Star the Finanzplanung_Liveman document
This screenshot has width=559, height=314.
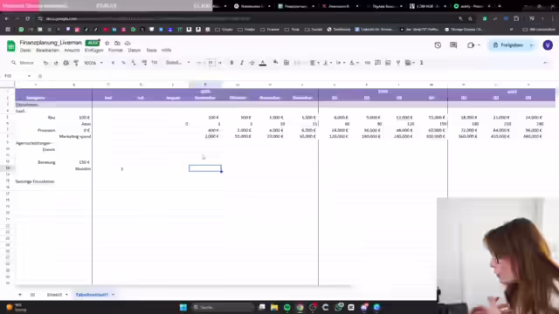coord(107,43)
